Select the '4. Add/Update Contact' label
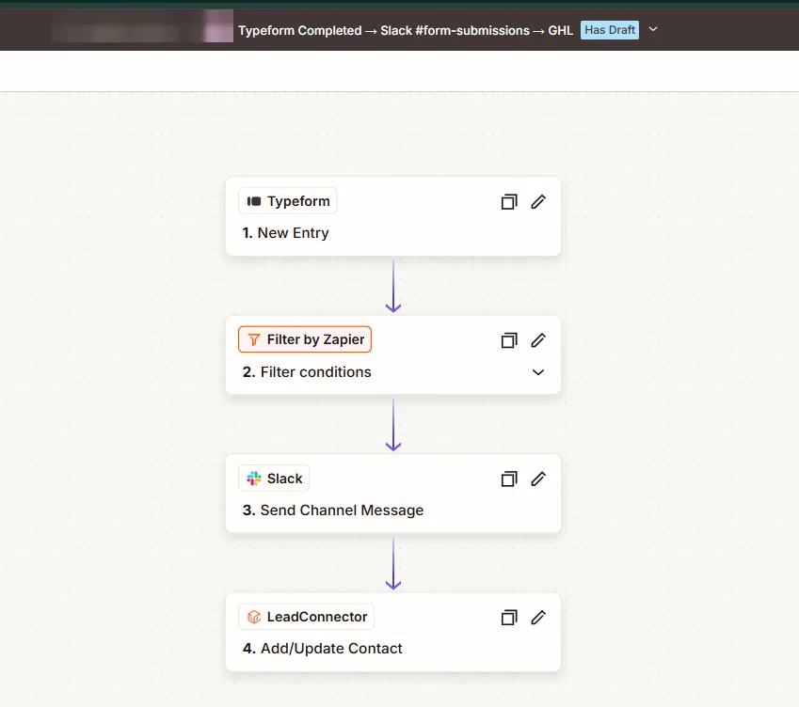Screen dimensions: 799x707 coord(322,649)
